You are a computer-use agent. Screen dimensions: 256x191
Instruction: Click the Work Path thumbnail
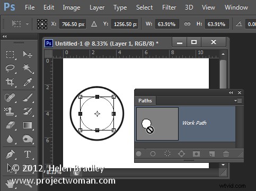click(x=157, y=124)
